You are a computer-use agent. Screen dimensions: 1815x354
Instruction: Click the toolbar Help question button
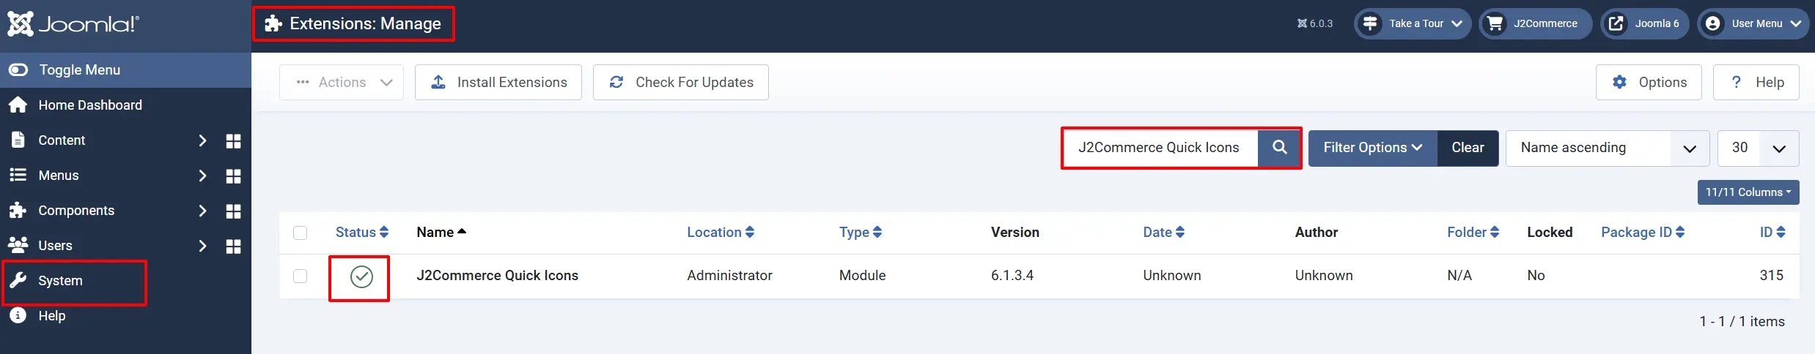pos(1756,82)
